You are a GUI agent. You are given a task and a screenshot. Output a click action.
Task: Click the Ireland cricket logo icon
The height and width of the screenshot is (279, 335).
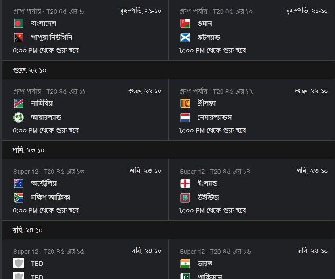click(19, 118)
